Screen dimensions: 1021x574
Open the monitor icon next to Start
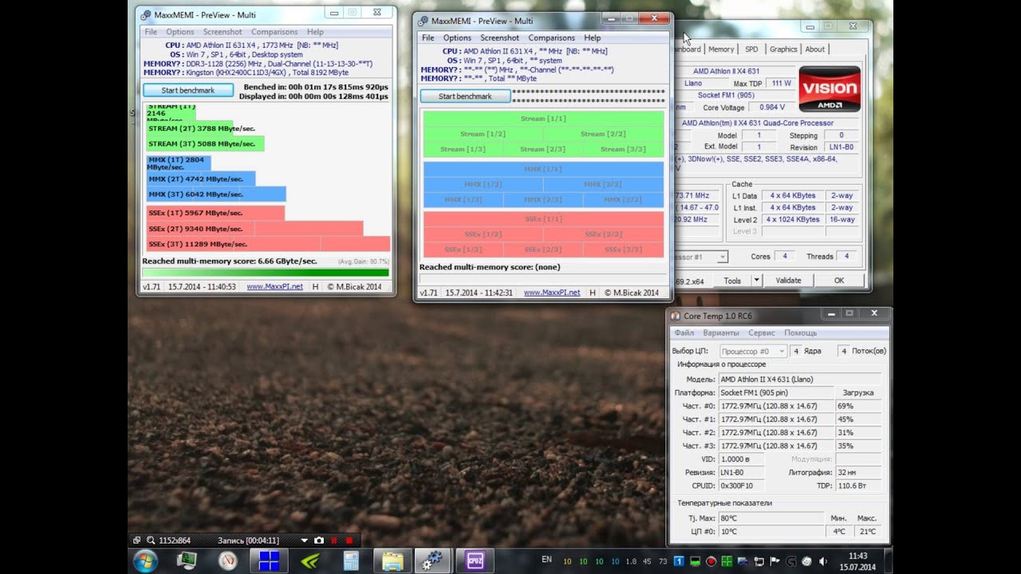point(187,560)
